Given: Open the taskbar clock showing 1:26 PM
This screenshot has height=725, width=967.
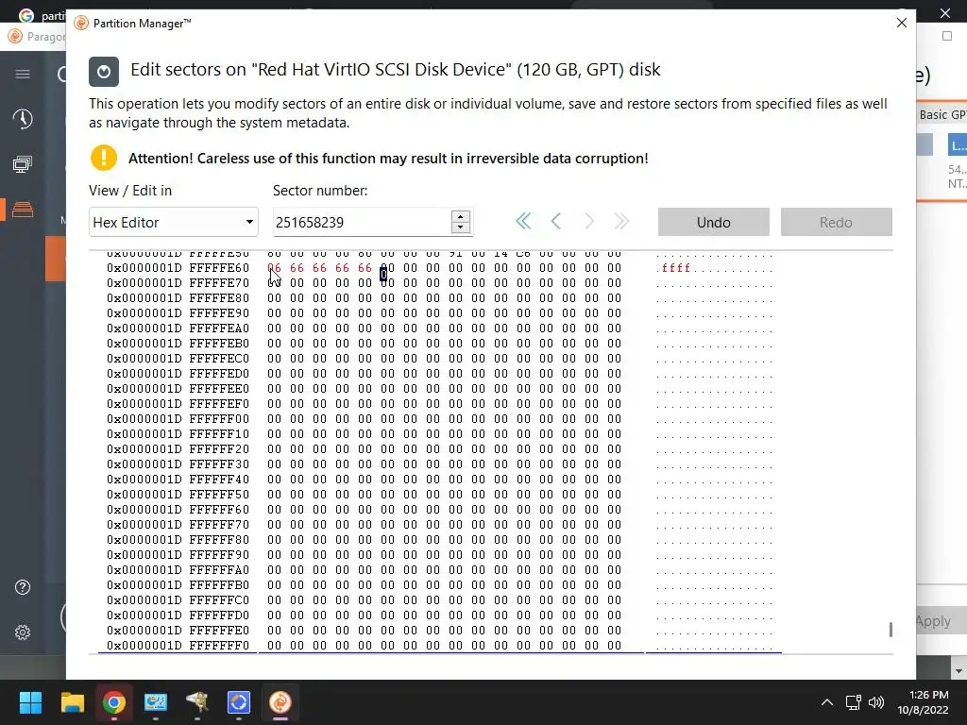Looking at the screenshot, I should tap(922, 702).
